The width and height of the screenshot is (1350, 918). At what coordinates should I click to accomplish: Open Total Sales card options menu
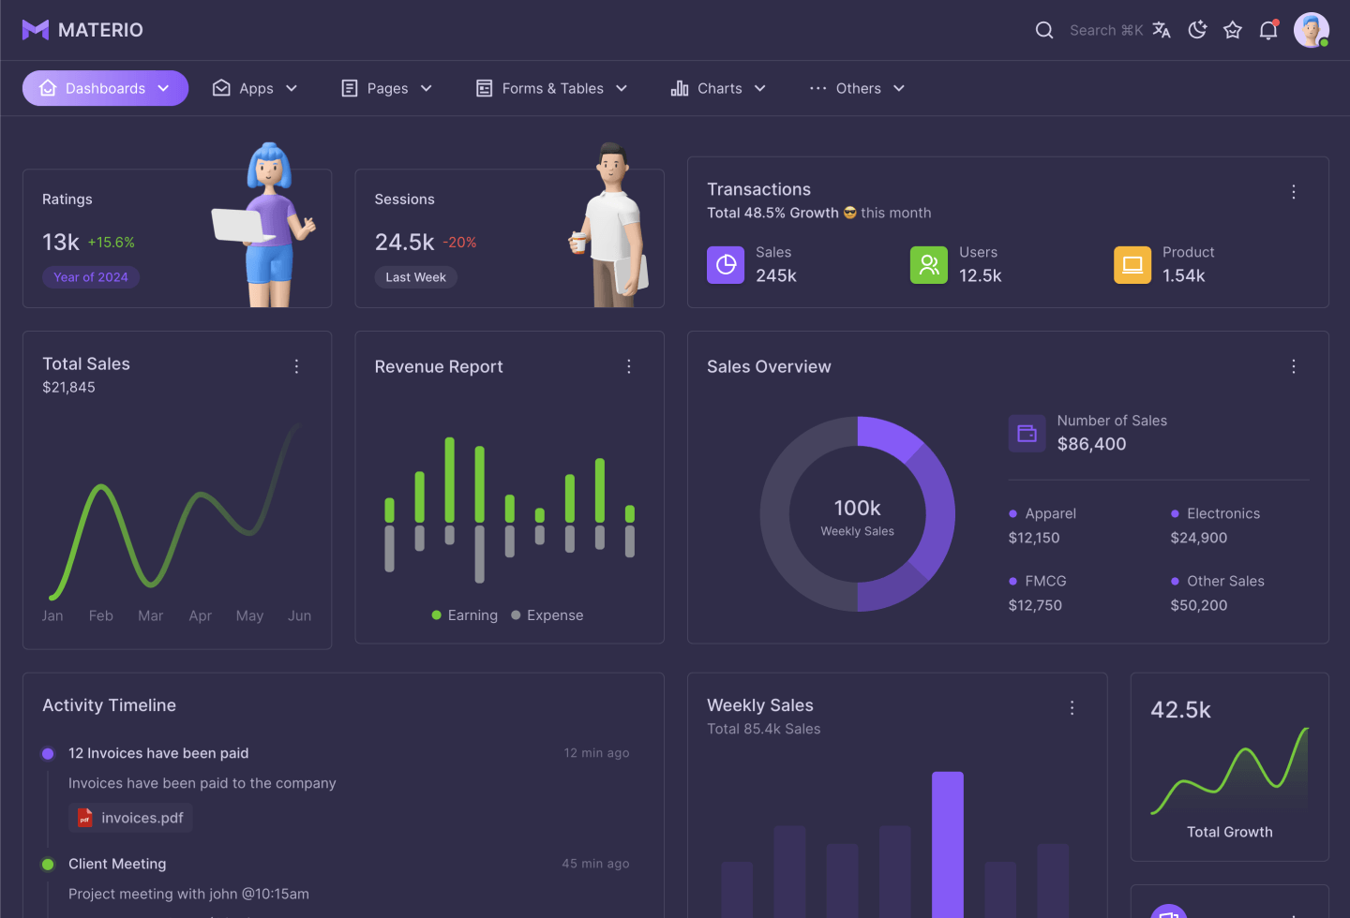[296, 366]
